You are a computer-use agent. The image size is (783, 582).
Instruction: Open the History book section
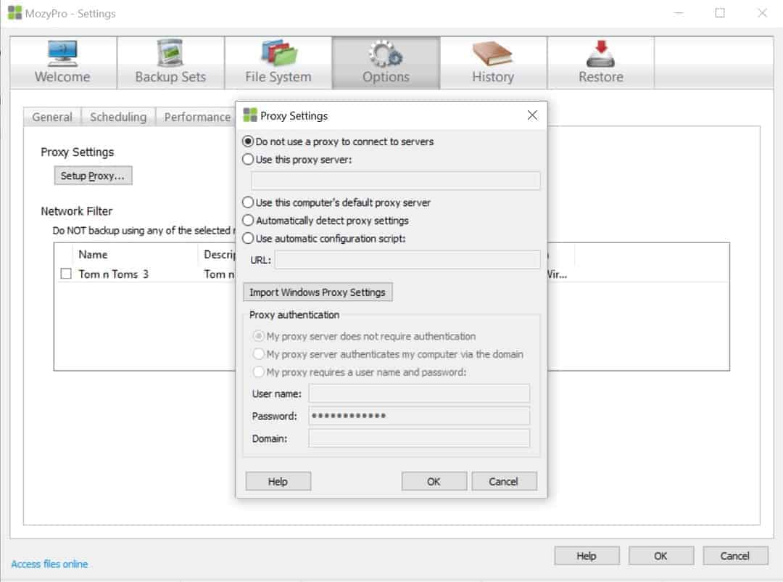pos(494,62)
